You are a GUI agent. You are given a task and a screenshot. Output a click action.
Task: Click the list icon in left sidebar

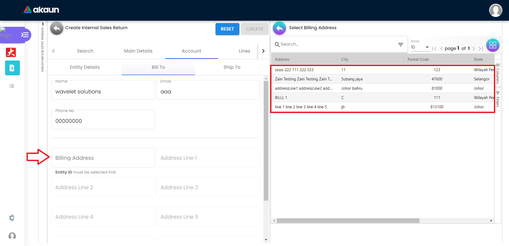coord(12,86)
